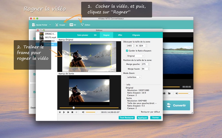Click the main window playback progress bar
Viewport: 222px width, 138px height.
171,87
